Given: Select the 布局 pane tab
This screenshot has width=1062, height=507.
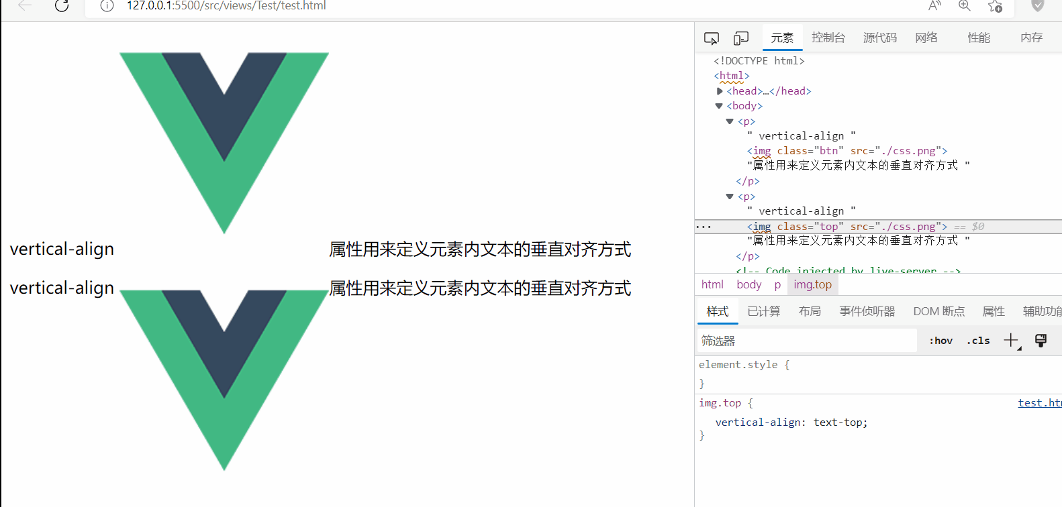Looking at the screenshot, I should [x=810, y=311].
